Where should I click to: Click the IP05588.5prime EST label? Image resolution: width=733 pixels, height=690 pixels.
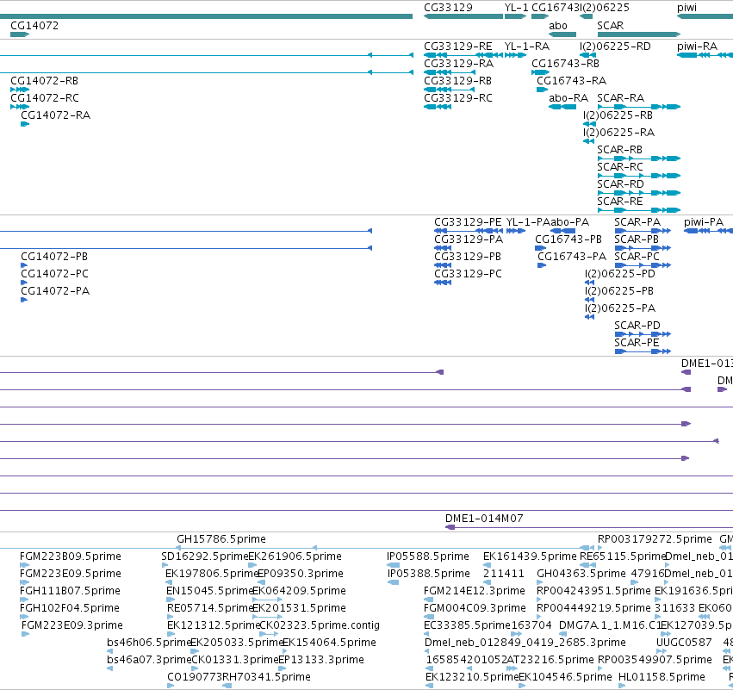pos(428,556)
